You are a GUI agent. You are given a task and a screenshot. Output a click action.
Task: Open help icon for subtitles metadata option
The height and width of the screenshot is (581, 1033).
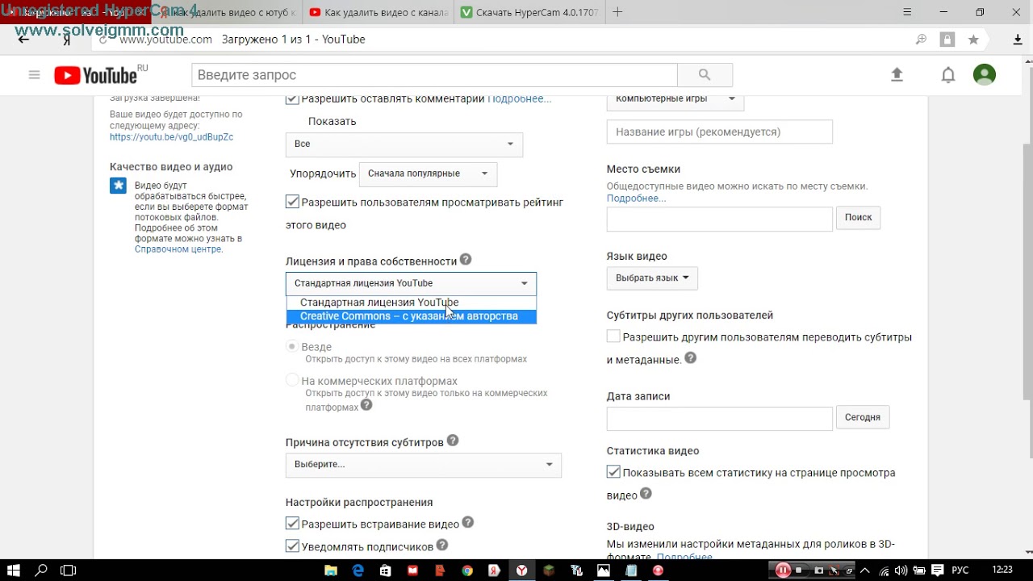tap(690, 358)
